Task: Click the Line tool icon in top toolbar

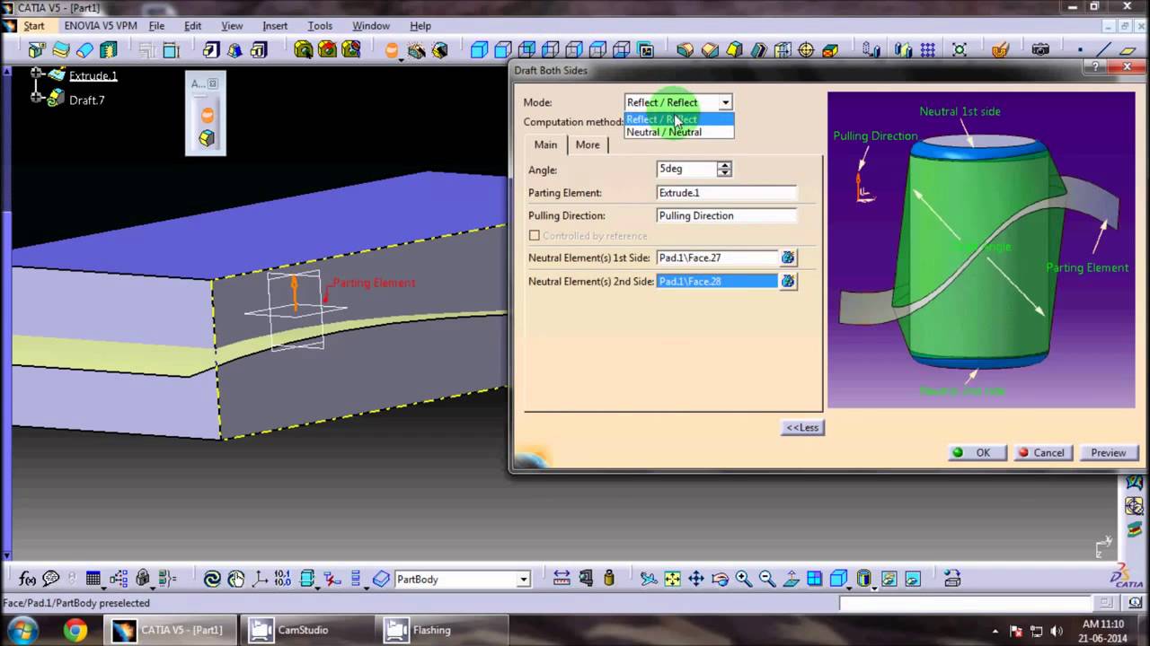Action: [x=1102, y=50]
